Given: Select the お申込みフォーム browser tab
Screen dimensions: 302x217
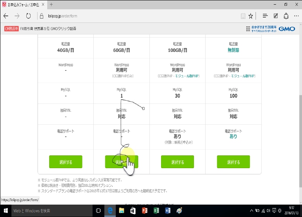Looking at the screenshot, I should coord(24,5).
